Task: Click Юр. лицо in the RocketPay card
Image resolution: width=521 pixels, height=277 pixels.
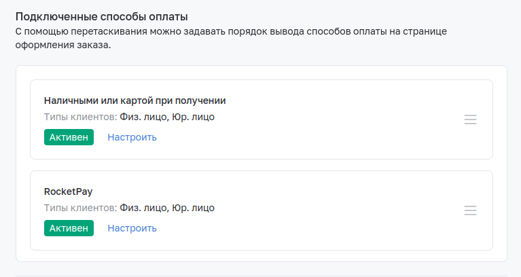Action: (x=193, y=208)
